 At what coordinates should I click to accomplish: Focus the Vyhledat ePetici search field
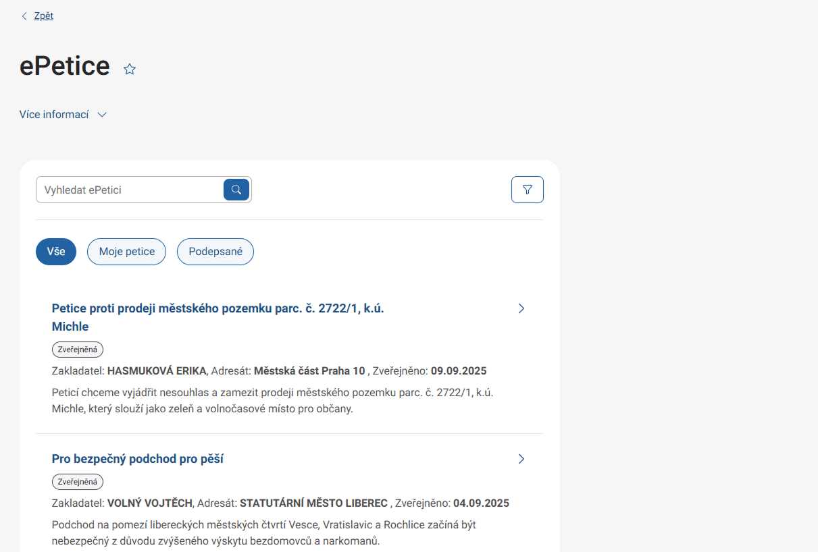tap(130, 190)
